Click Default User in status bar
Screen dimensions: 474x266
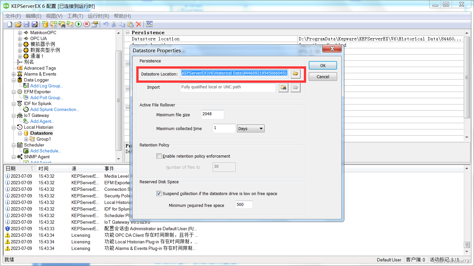click(389, 260)
